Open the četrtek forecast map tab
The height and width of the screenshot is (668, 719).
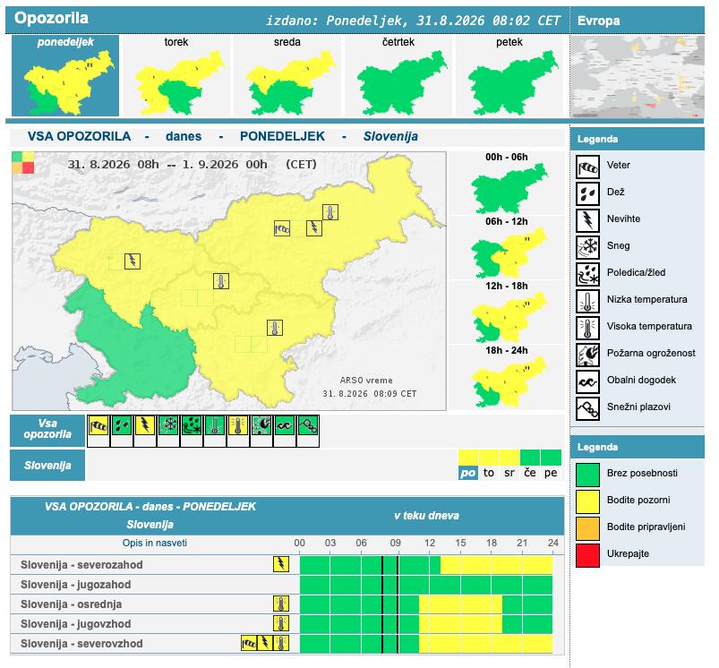click(x=398, y=75)
